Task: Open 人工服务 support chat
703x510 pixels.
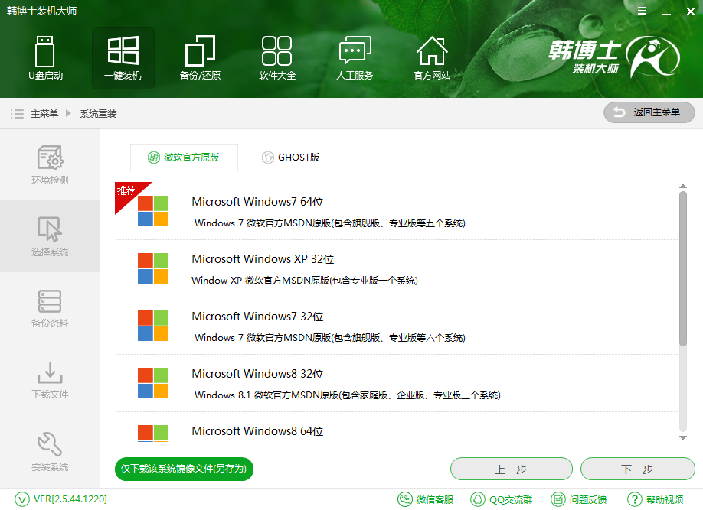Action: click(355, 58)
